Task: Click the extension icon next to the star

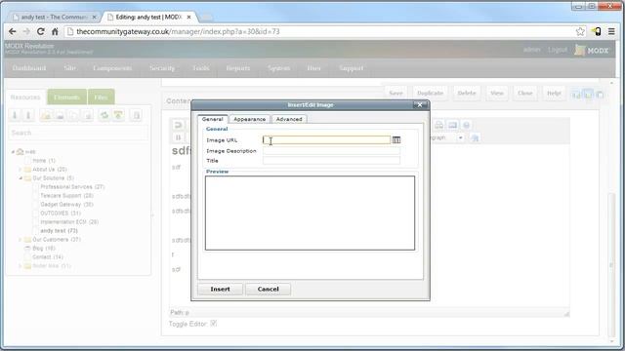Action: [597, 31]
